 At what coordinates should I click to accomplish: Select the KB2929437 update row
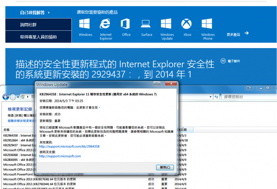19,145
